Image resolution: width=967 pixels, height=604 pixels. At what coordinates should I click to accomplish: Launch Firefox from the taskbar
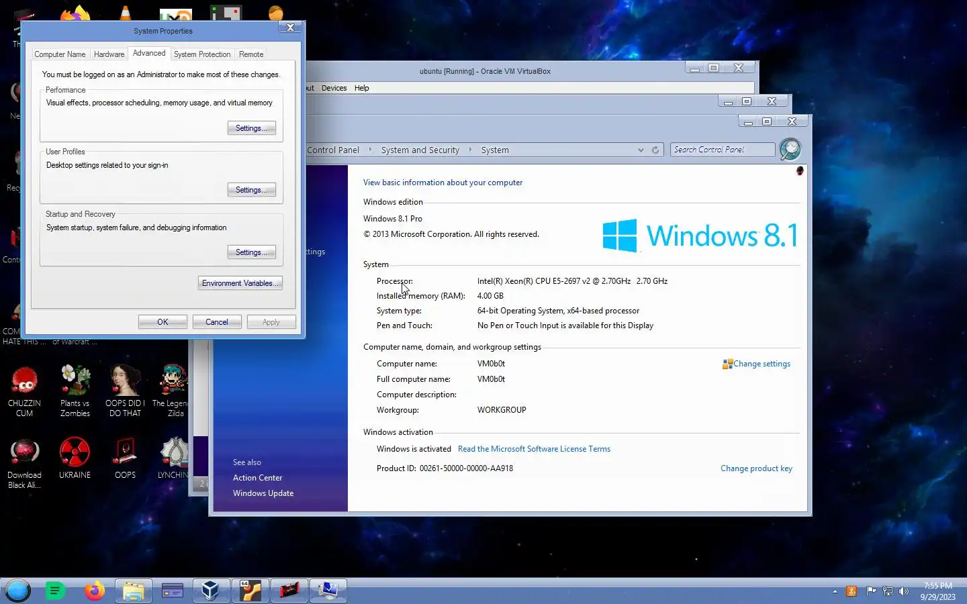coord(95,591)
